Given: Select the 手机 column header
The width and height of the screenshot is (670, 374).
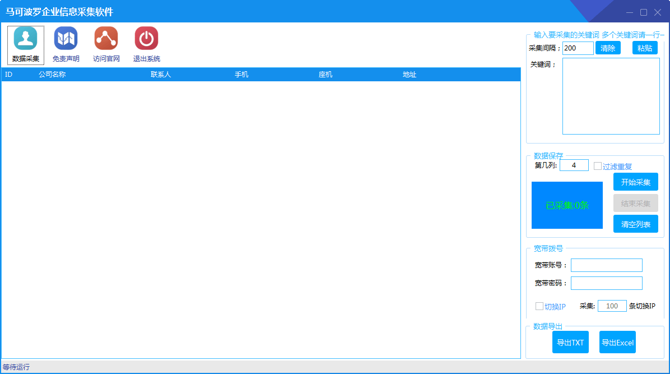Looking at the screenshot, I should (x=241, y=75).
